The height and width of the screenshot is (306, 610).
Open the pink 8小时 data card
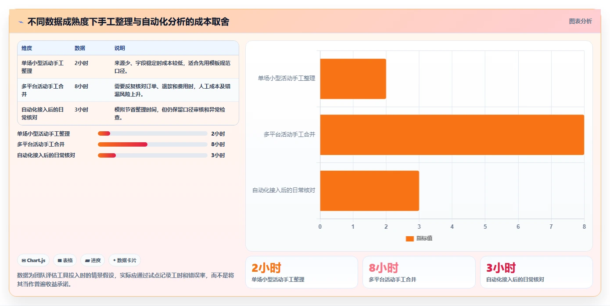419,272
